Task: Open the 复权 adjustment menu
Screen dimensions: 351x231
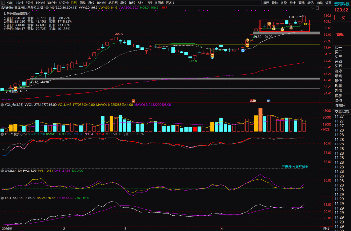Action: (x=266, y=3)
